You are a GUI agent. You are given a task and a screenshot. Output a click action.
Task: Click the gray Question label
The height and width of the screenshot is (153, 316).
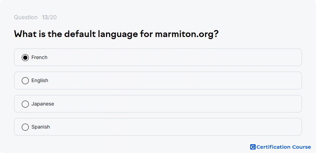[x=26, y=17]
